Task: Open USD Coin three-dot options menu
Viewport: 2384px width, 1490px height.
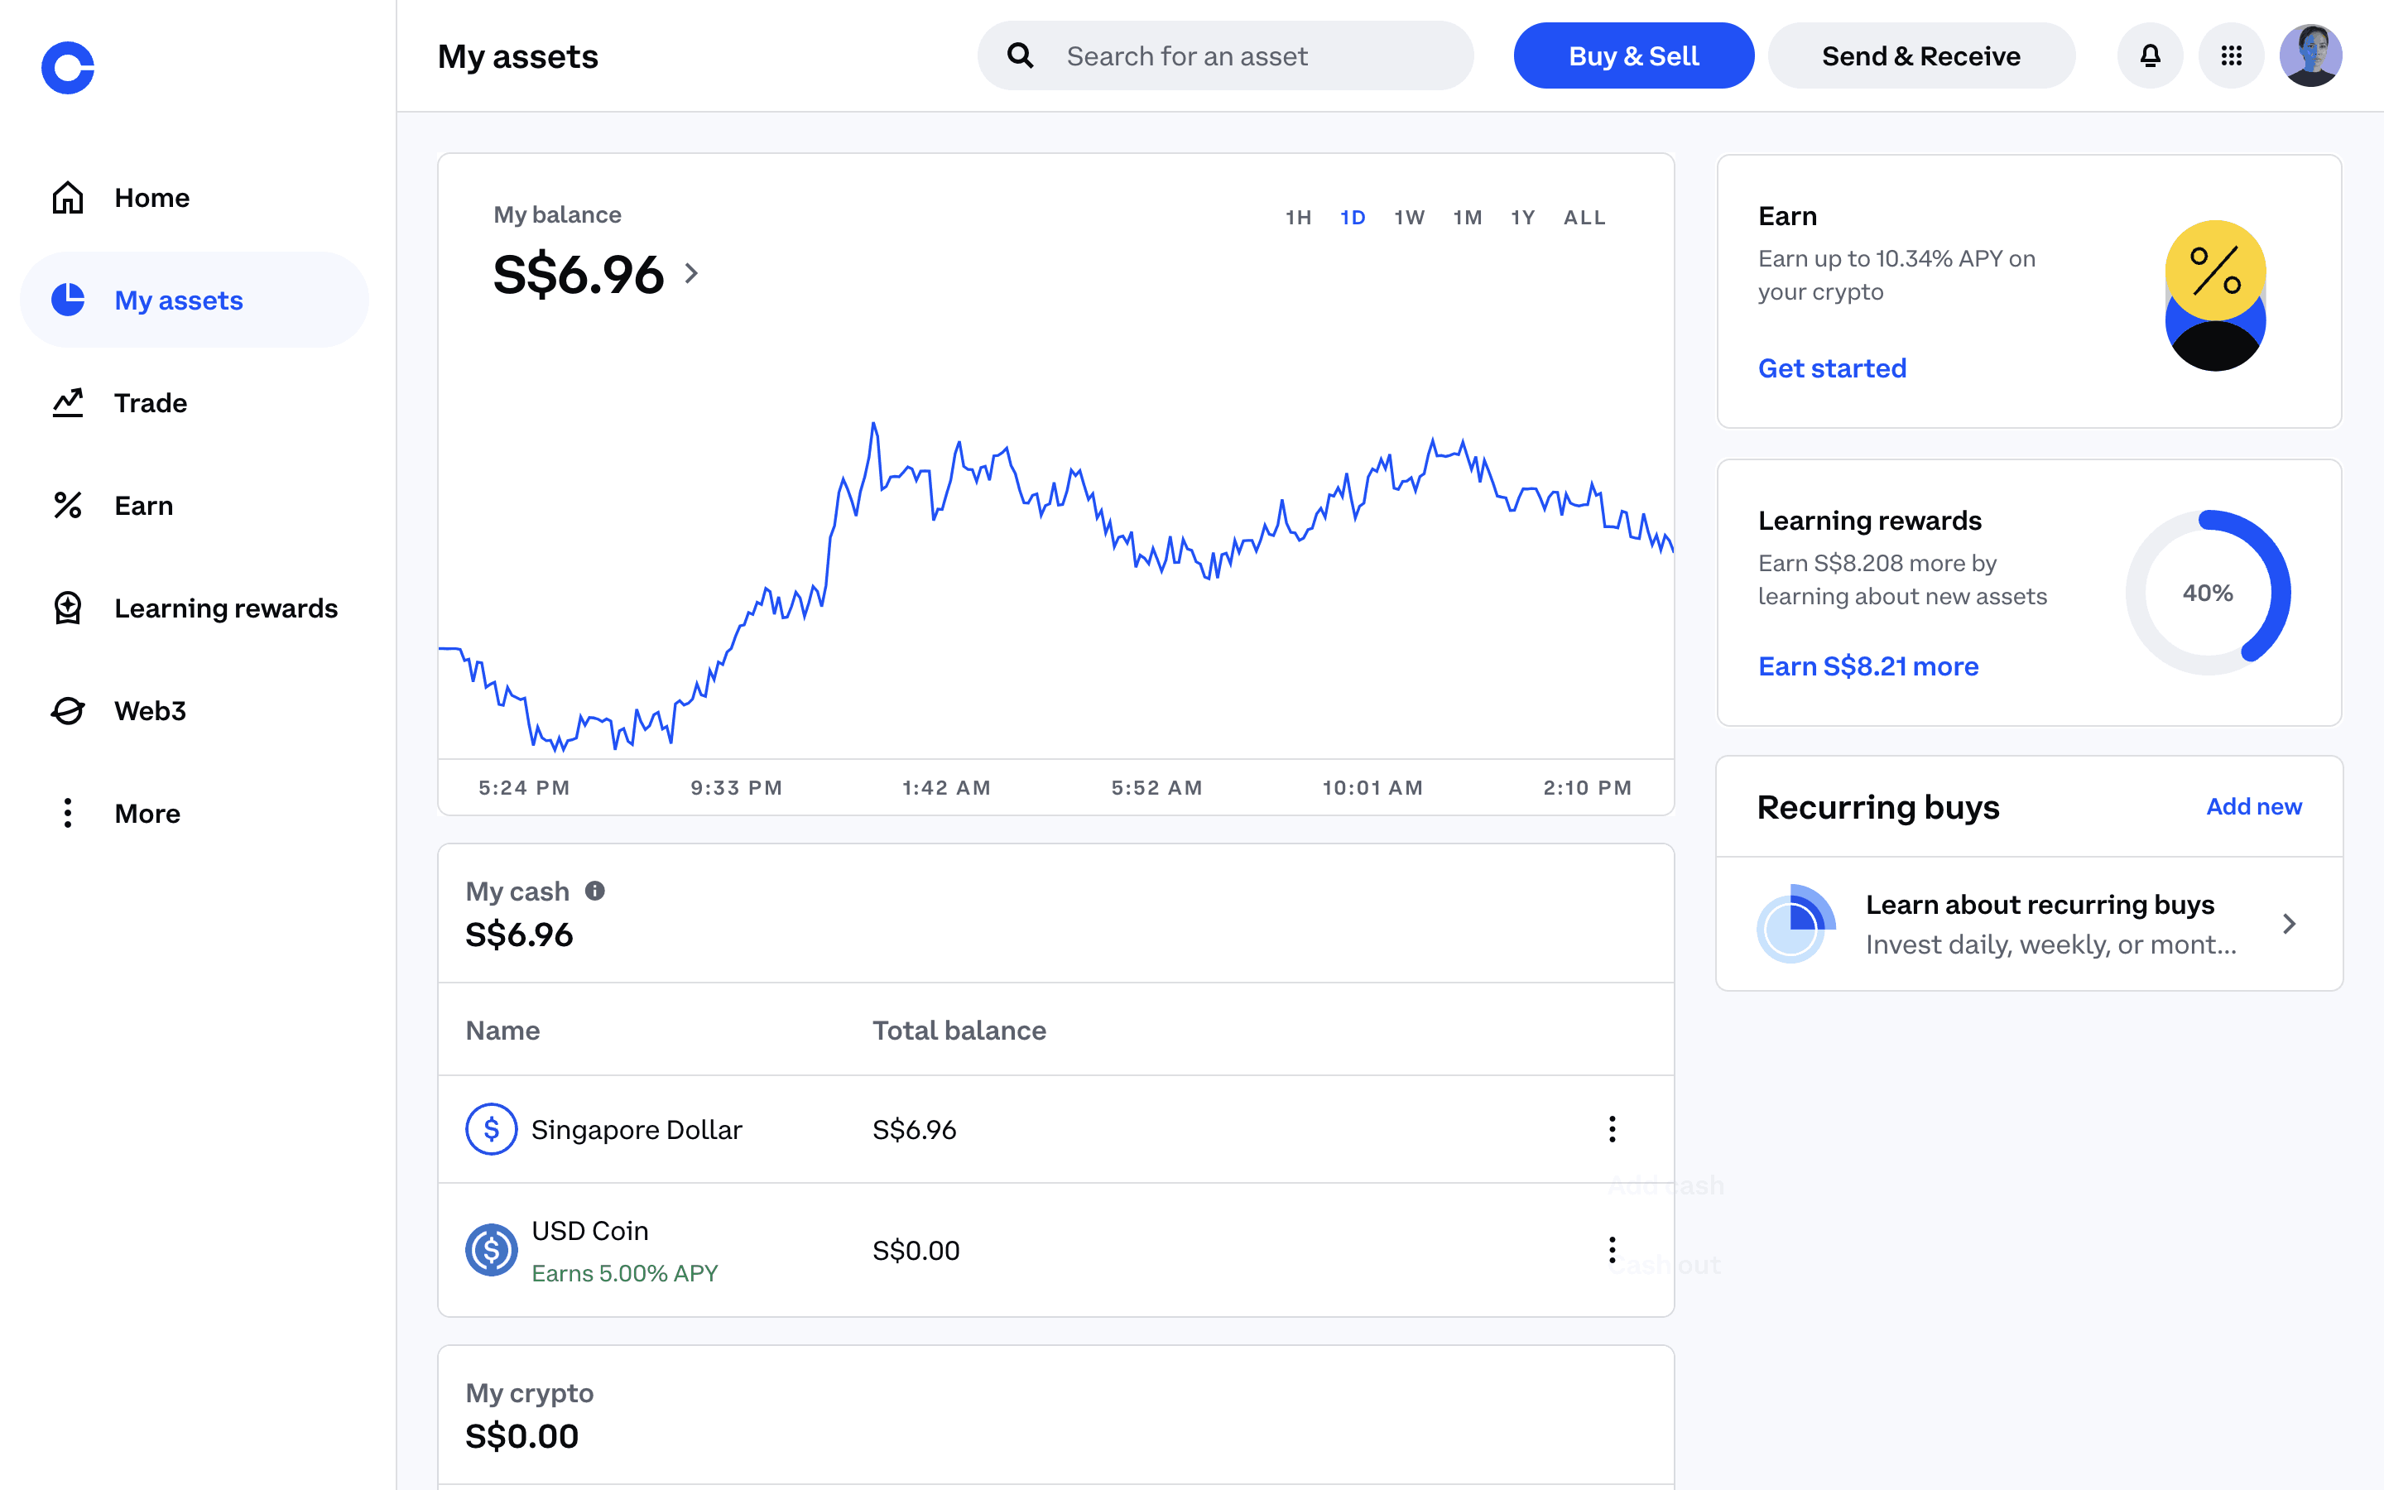Action: tap(1612, 1250)
